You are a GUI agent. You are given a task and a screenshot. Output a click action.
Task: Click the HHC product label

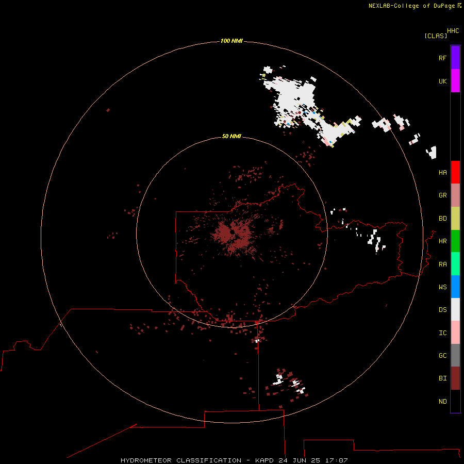point(453,31)
